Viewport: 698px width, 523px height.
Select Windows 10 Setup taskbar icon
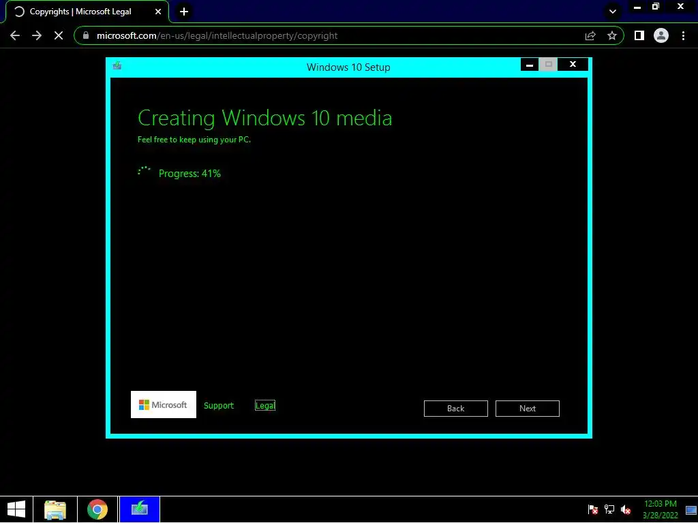point(139,509)
